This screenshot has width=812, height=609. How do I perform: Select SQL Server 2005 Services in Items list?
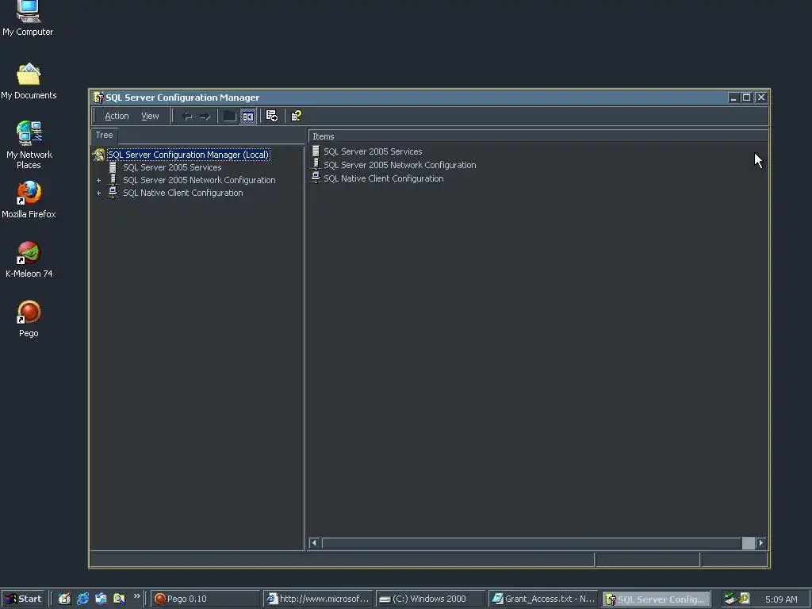[x=373, y=151]
